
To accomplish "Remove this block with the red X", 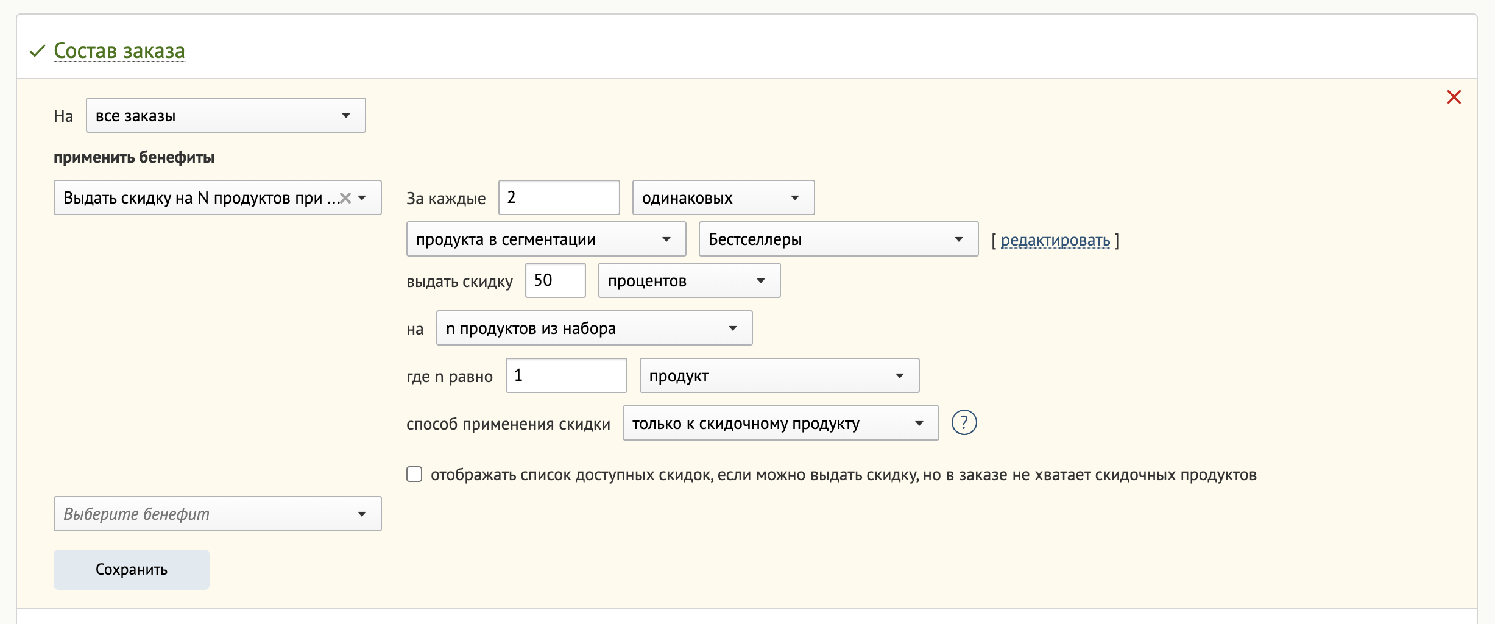I will pyautogui.click(x=1454, y=97).
